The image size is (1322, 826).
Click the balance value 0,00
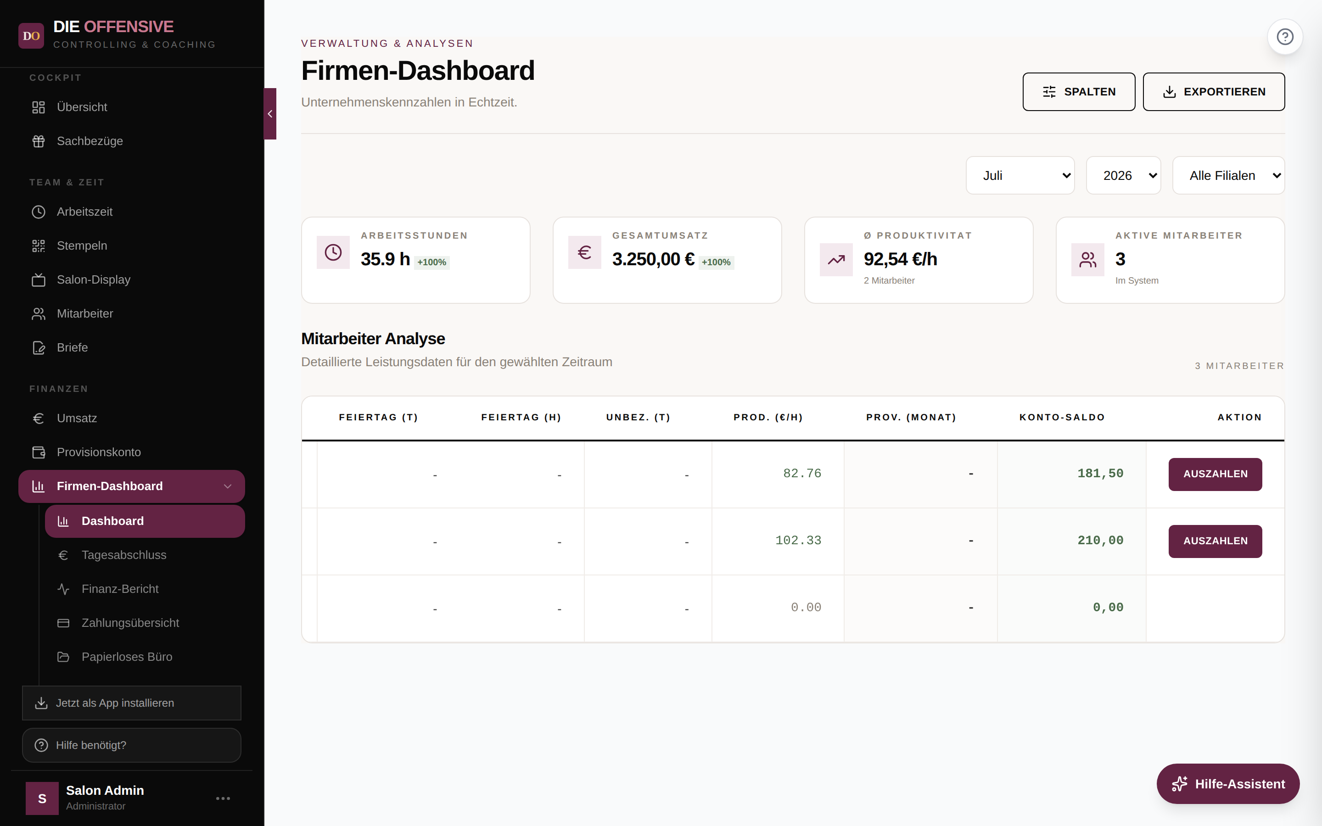(x=1108, y=608)
